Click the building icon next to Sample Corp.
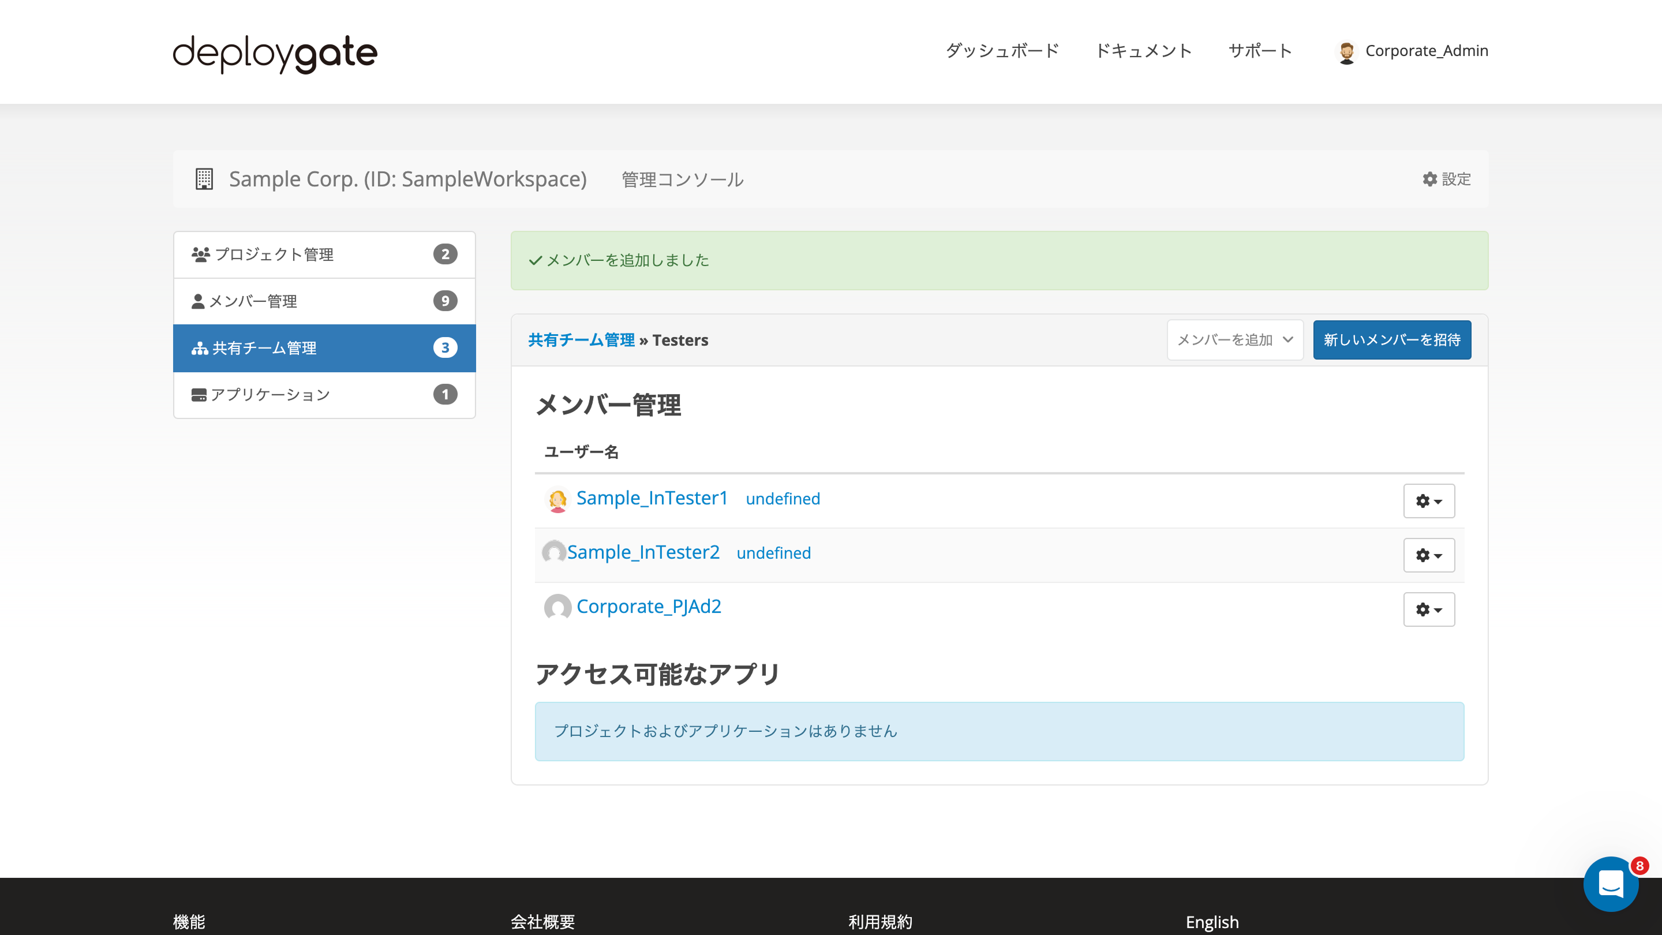 pos(203,179)
